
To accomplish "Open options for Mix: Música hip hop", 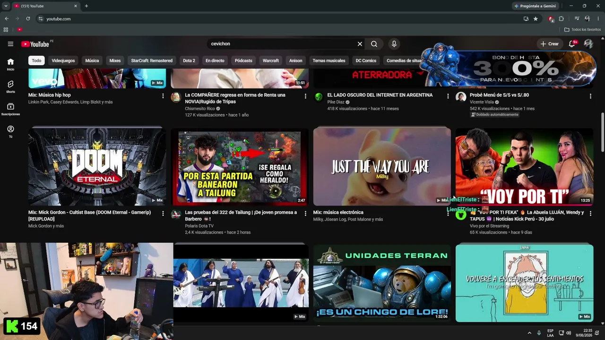I will [163, 96].
